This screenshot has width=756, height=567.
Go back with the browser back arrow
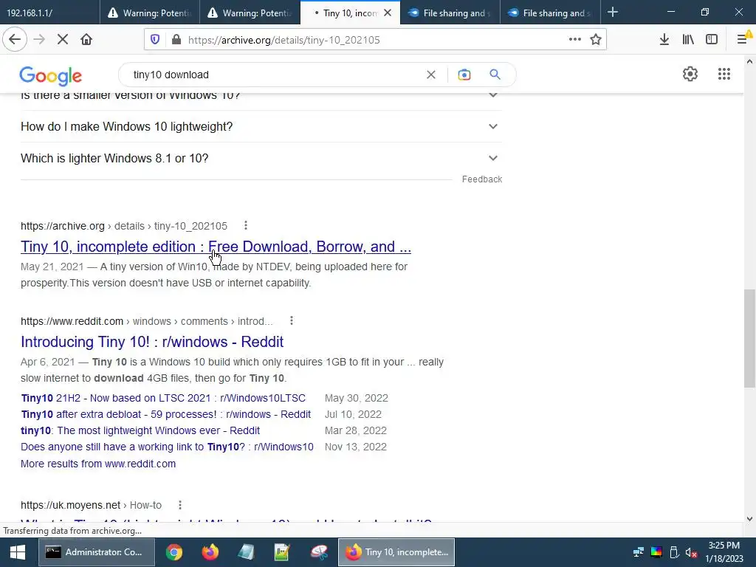(15, 40)
